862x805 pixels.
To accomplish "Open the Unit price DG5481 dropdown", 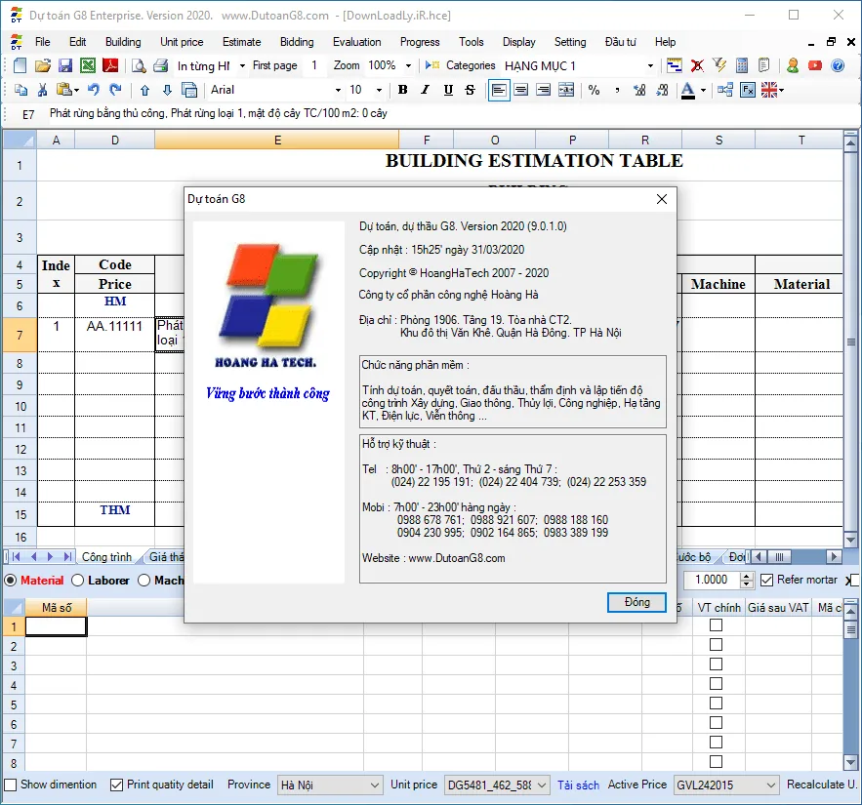I will tap(497, 785).
